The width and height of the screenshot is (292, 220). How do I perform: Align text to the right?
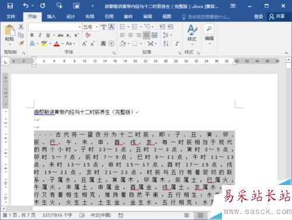pos(138,35)
